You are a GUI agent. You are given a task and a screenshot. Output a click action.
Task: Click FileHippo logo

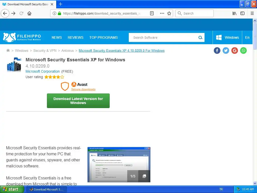(22, 37)
